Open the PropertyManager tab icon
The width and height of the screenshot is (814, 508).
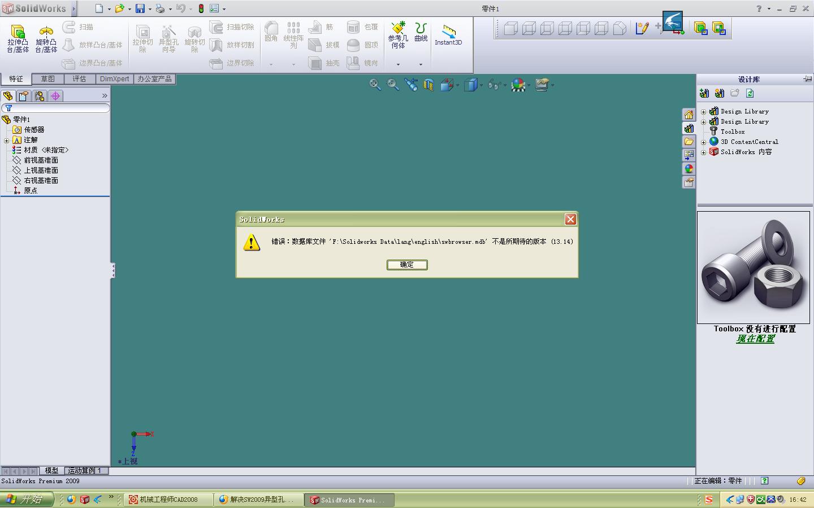[x=23, y=96]
